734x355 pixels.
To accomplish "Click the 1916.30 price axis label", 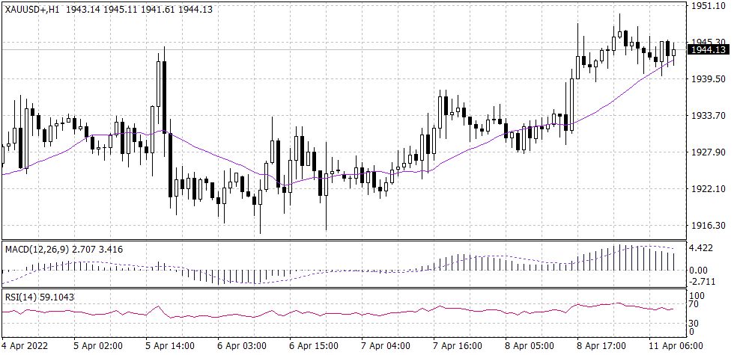I will click(x=707, y=225).
